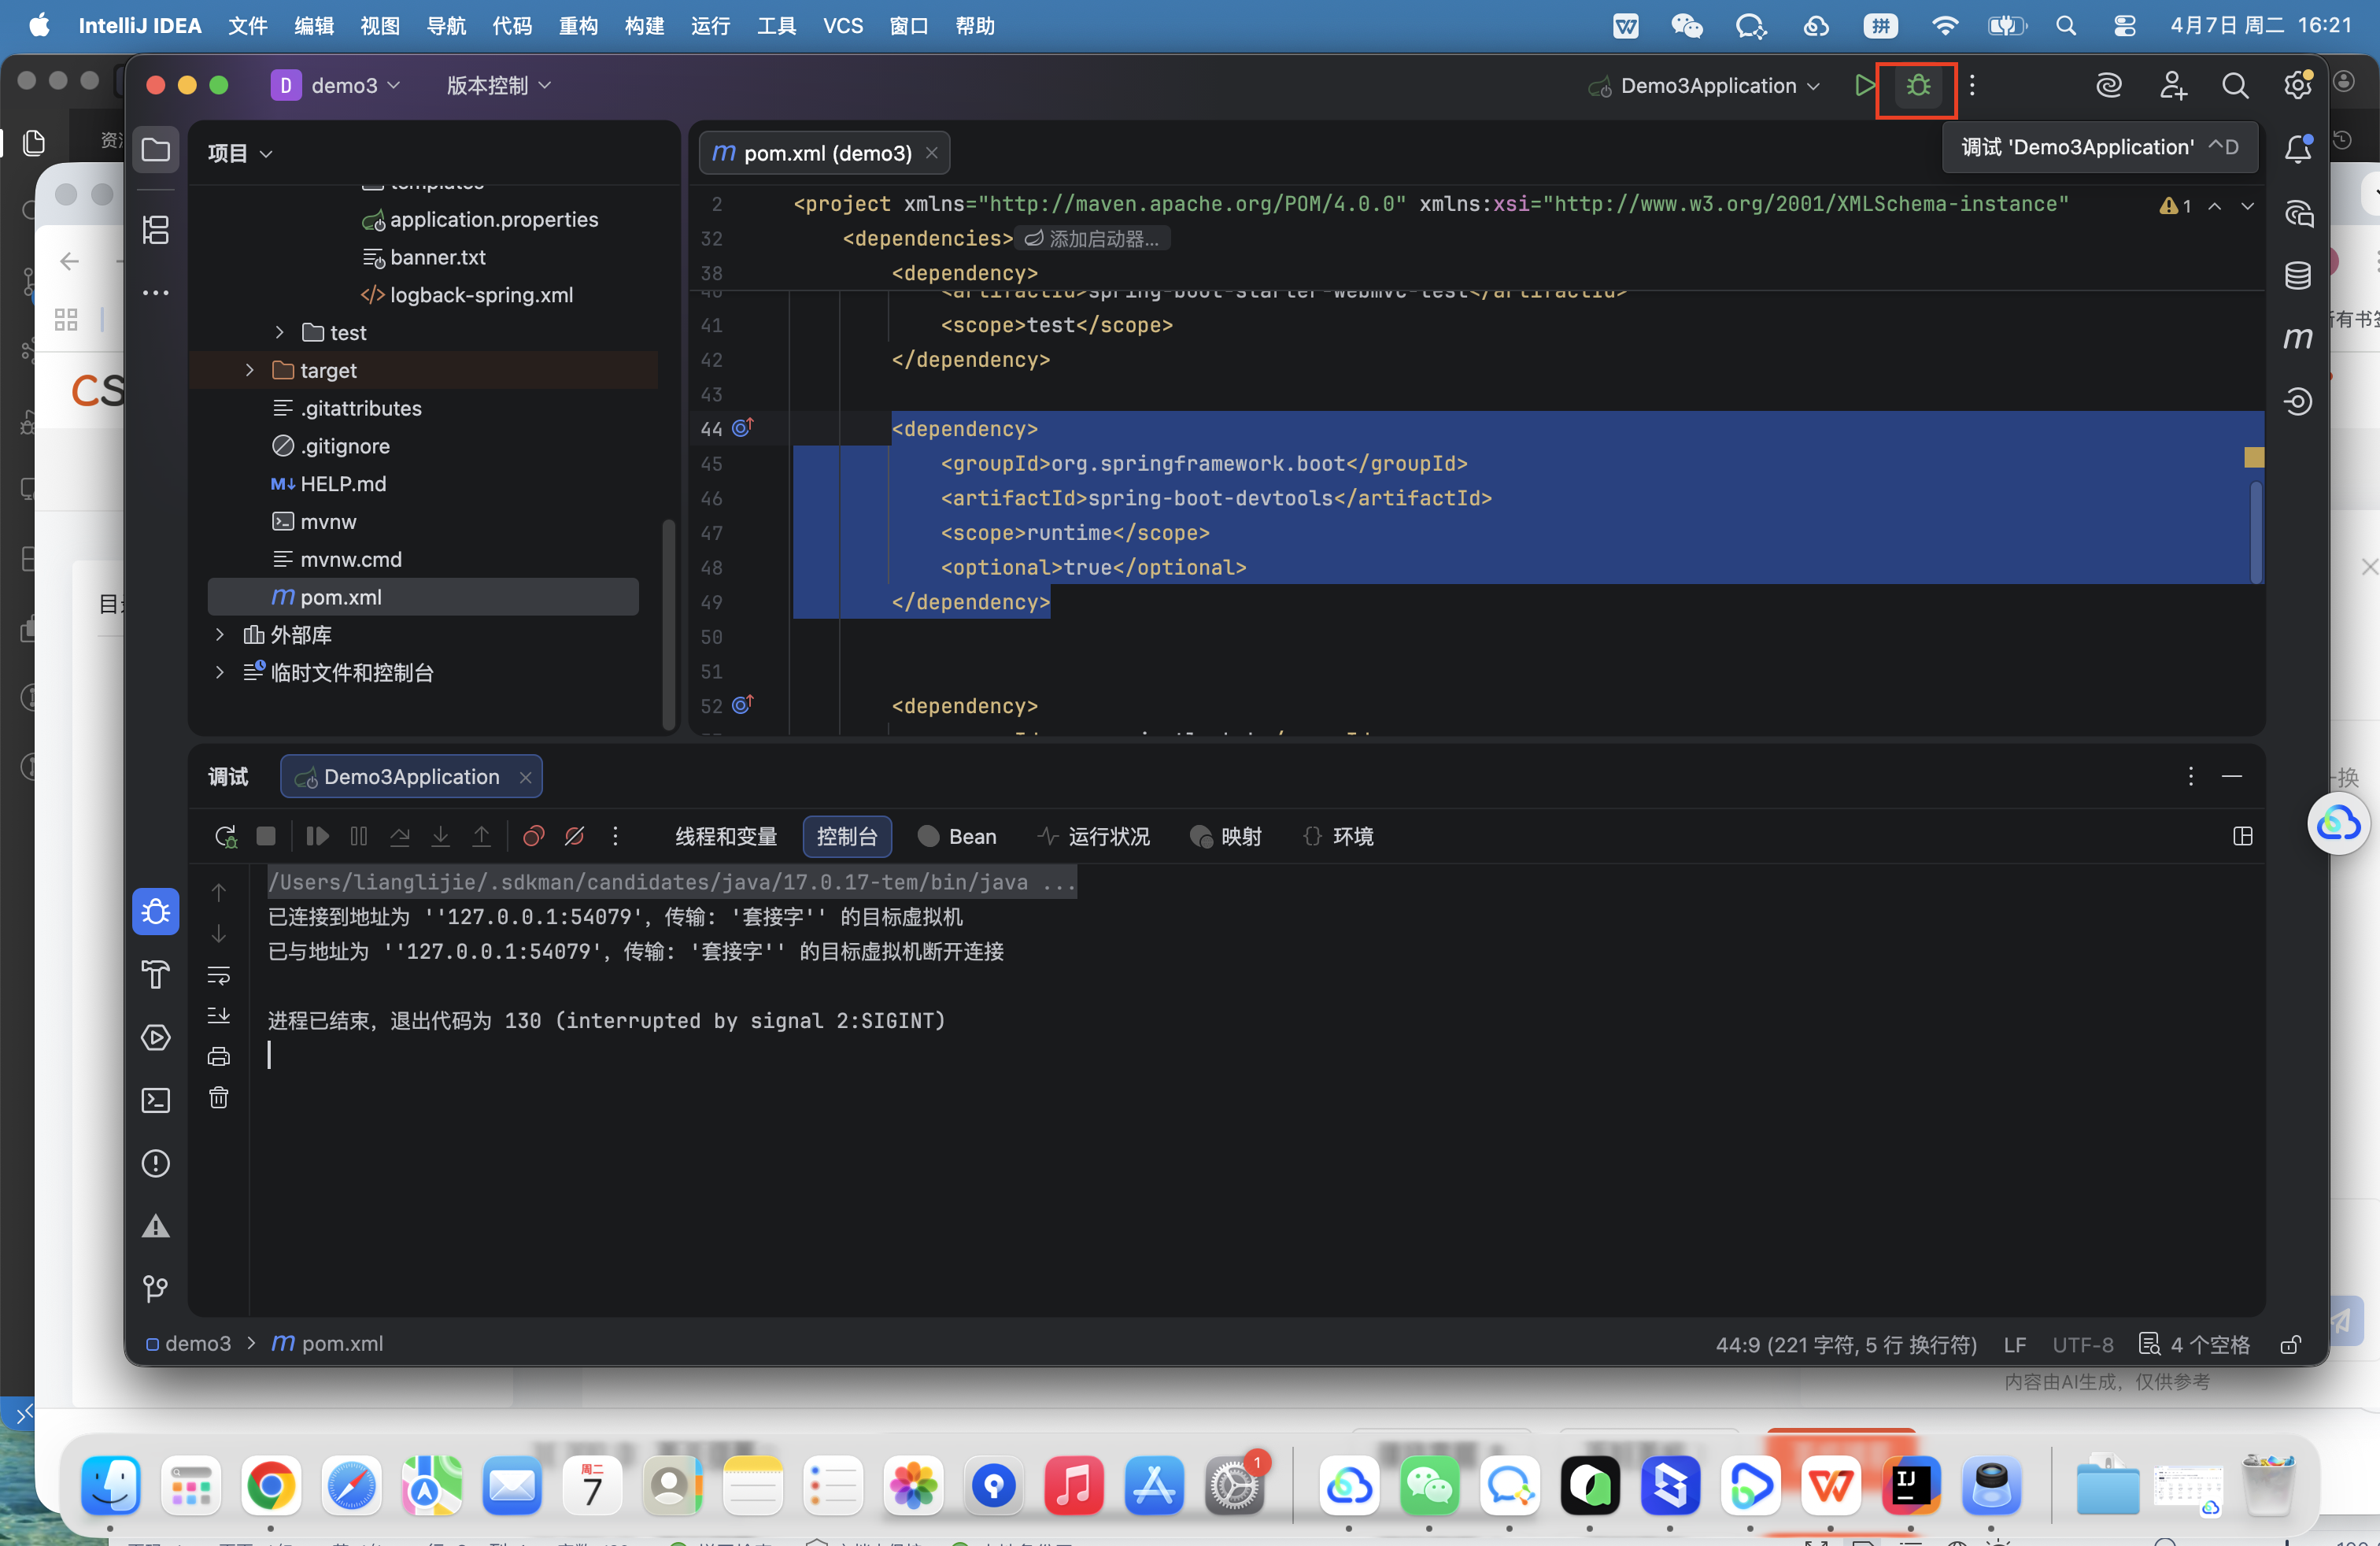Toggle scroll to end of console
The height and width of the screenshot is (1546, 2380).
point(219,1016)
